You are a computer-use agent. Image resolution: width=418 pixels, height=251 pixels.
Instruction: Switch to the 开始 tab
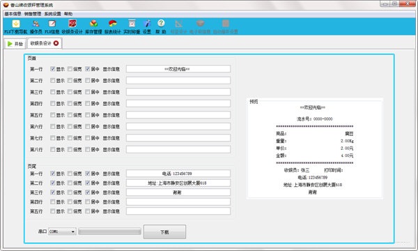click(x=15, y=44)
